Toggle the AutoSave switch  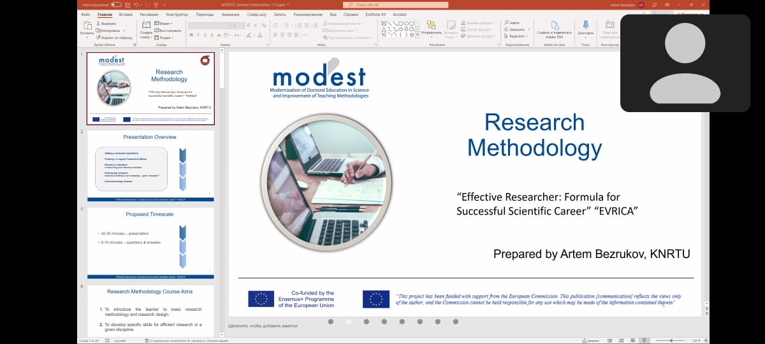click(x=117, y=5)
